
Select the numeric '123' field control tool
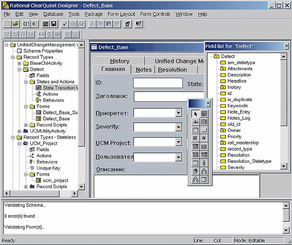coord(204,122)
